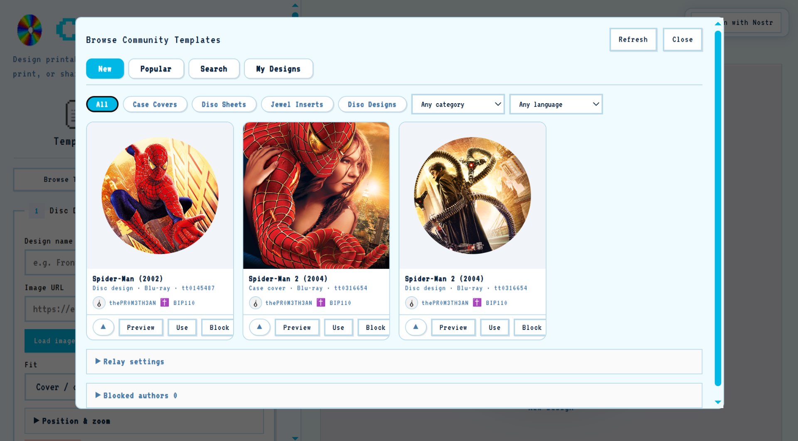Click the Browse Community Templates heading

pyautogui.click(x=153, y=40)
